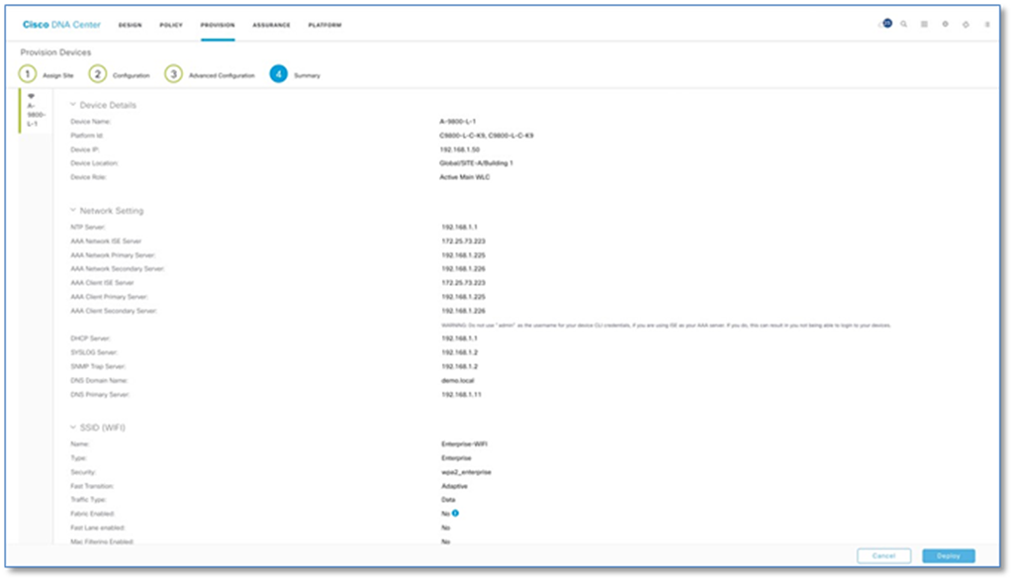Click the admin username warning text
1014x581 pixels.
666,326
